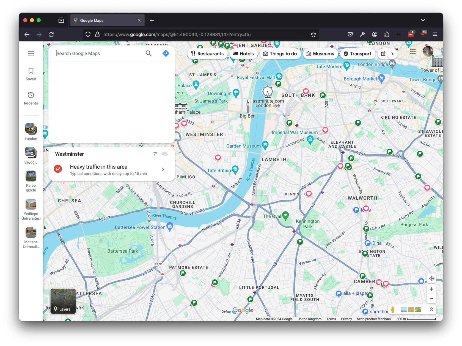Select Borough Market map pin
462x346 pixels.
[381, 78]
